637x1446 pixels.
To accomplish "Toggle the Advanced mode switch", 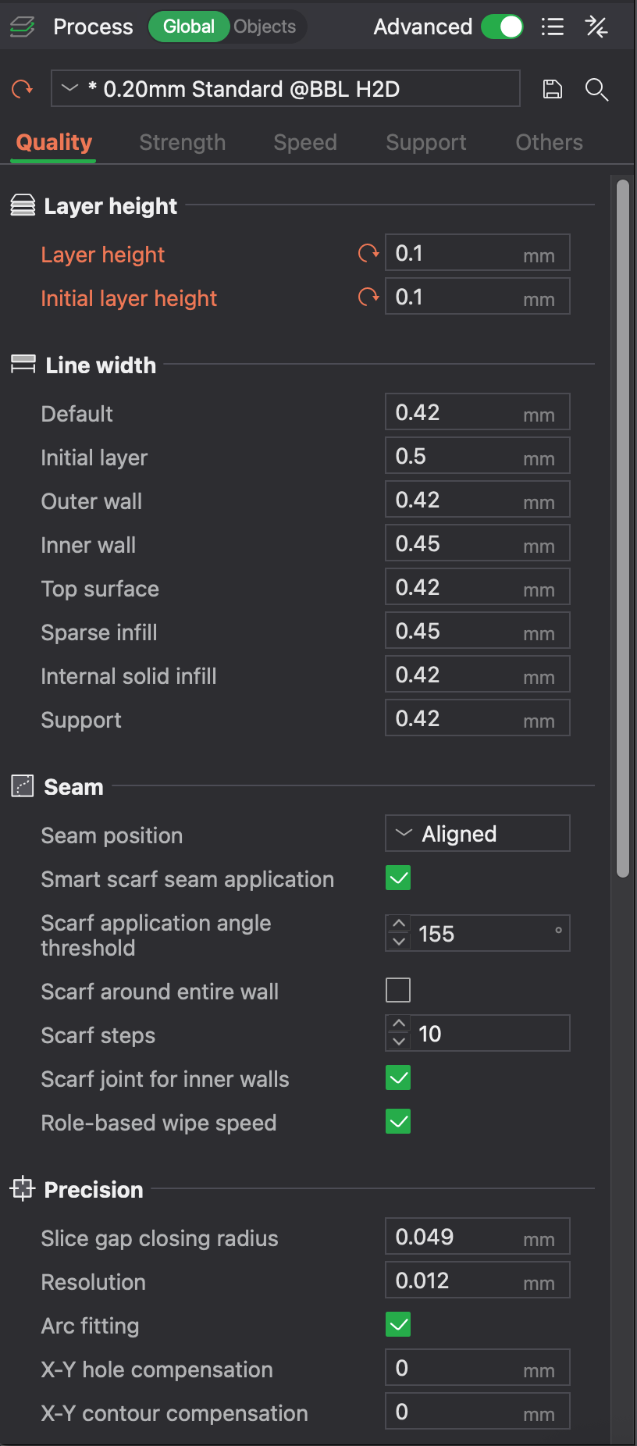I will click(x=502, y=27).
